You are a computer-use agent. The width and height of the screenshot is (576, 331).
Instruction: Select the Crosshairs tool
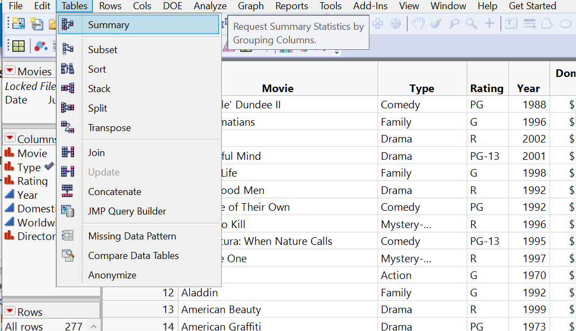[489, 24]
